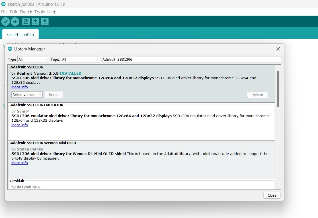The image size is (318, 218).
Task: Open the Sketch menu
Action: (26, 12)
